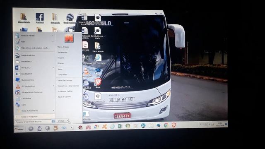Click the Pesquisar programas e arquivos search box
The height and width of the screenshot is (149, 265).
point(33,122)
